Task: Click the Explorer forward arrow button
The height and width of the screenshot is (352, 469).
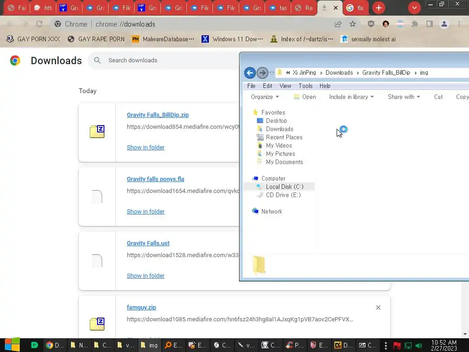Action: (x=262, y=73)
